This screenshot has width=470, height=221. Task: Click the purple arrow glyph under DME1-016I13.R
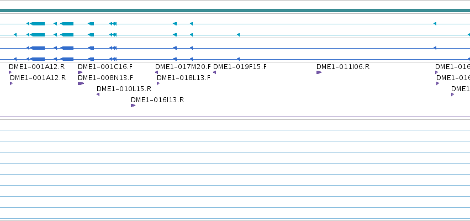tap(133, 106)
